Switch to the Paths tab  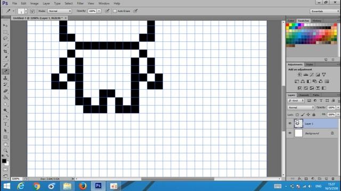pos(316,95)
